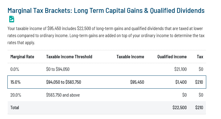Click the $21,100 qualified income value
This screenshot has height=119, width=221.
(180, 69)
